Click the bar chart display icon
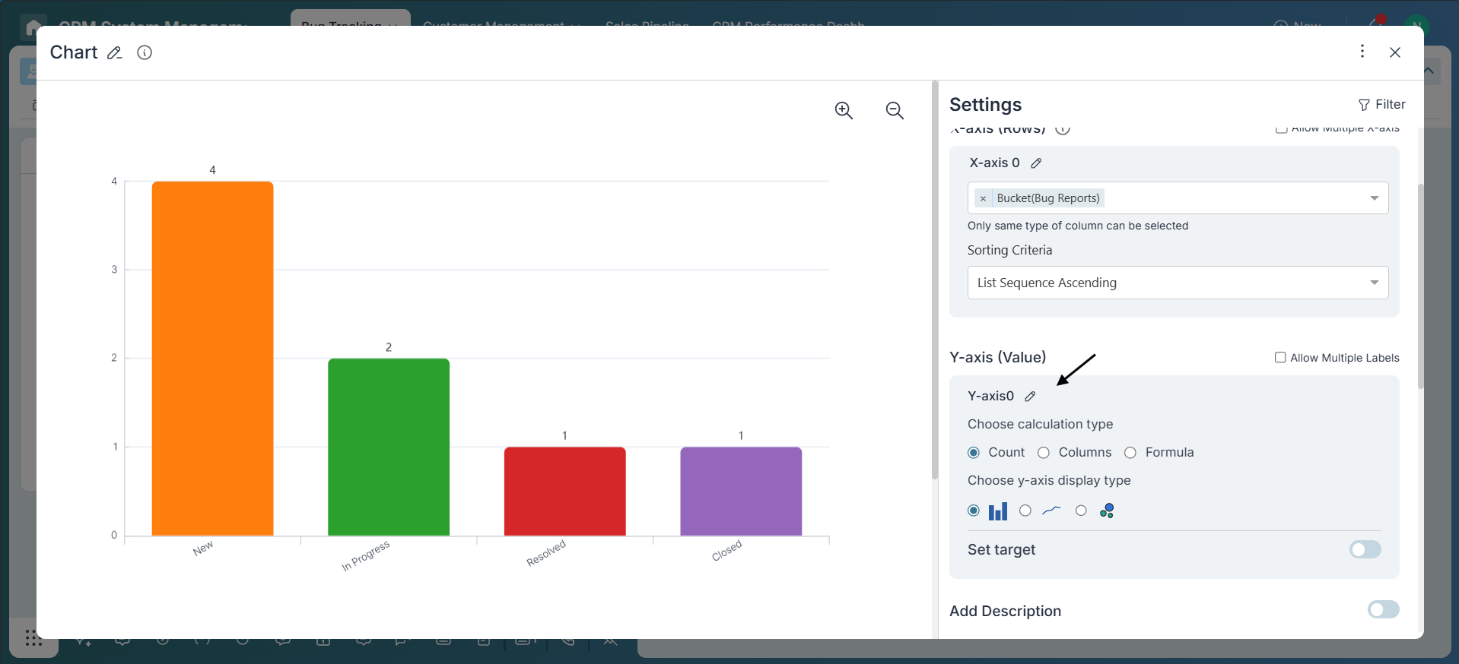 point(998,511)
